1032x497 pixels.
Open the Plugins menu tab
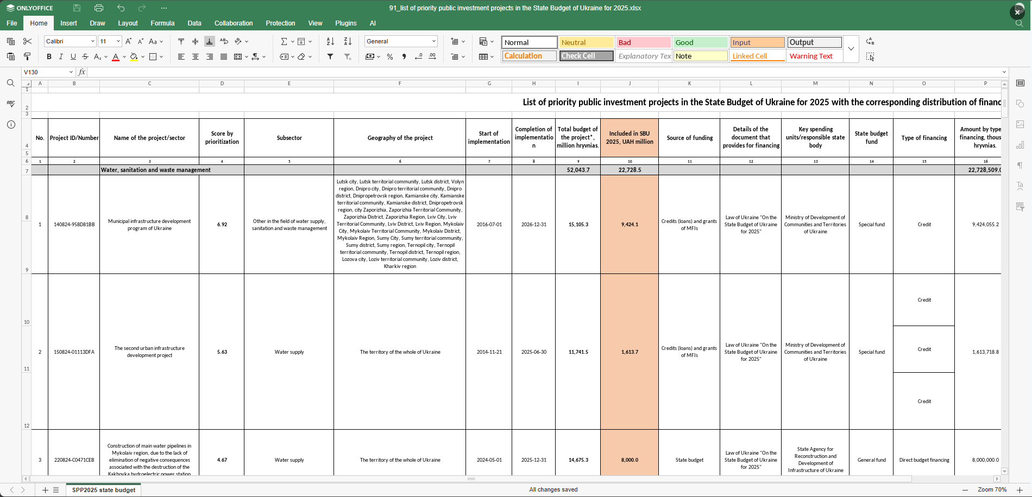pos(345,23)
